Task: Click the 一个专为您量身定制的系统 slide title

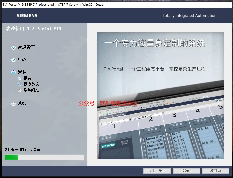Action: tap(155, 43)
